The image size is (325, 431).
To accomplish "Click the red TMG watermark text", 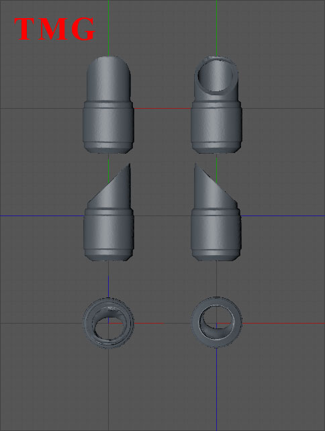I will [54, 29].
